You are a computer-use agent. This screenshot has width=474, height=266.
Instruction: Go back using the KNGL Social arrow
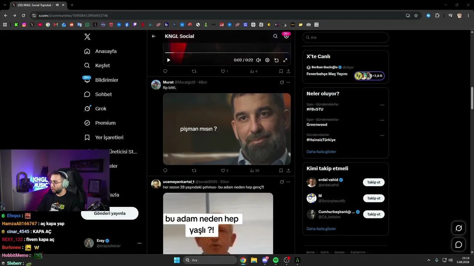coord(154,36)
